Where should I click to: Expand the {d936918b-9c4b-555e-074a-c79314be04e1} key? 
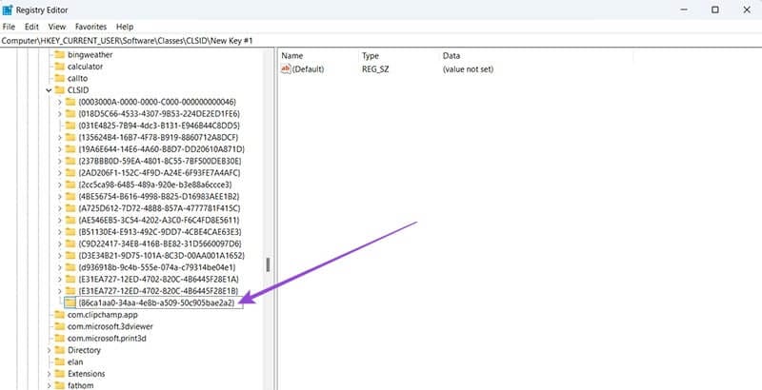59,267
